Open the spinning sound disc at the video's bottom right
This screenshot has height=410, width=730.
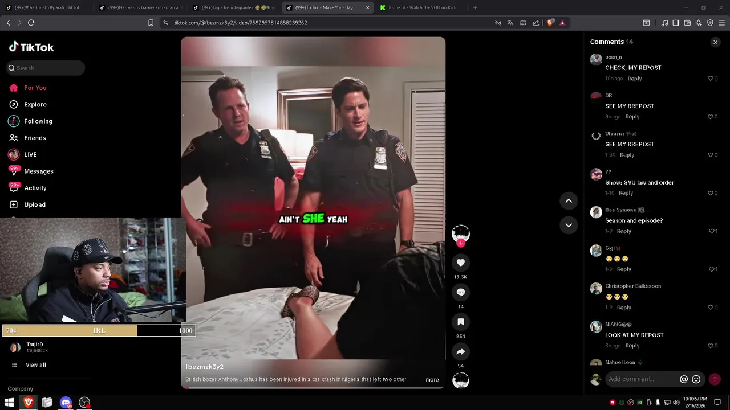click(x=461, y=380)
